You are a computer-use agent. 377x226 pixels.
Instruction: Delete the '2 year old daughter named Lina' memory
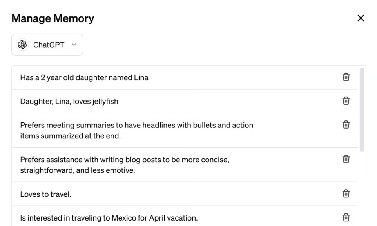[x=346, y=77]
